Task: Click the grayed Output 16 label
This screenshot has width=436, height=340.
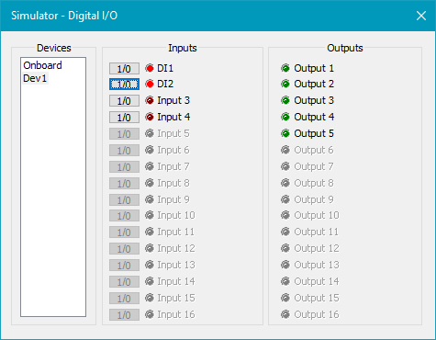Action: click(x=317, y=314)
